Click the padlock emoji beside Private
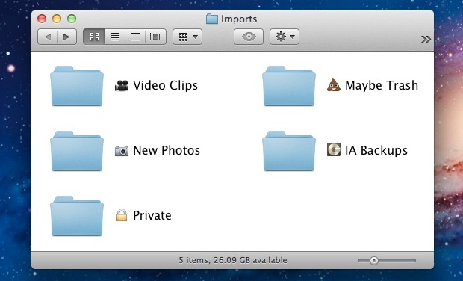 point(122,215)
